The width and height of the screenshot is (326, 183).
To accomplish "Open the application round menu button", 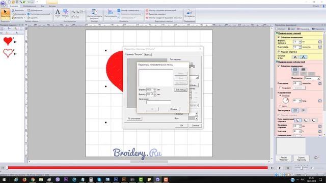I will click(3, 3).
